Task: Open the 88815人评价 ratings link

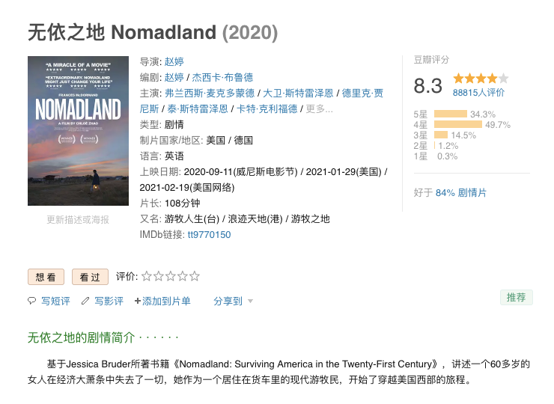Action: pos(478,93)
